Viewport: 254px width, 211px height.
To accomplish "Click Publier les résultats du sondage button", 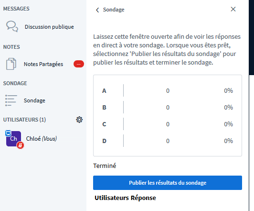I will coord(168,183).
